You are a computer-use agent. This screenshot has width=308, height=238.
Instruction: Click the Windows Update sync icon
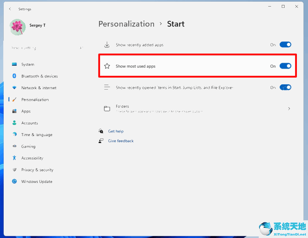click(x=14, y=181)
